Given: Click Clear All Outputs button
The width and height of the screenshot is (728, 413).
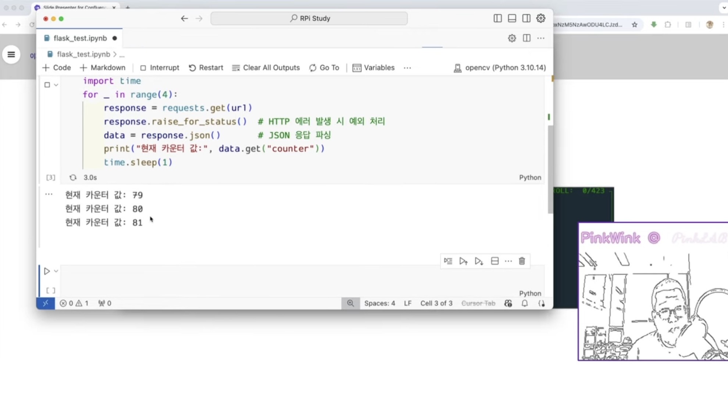Looking at the screenshot, I should pos(266,68).
